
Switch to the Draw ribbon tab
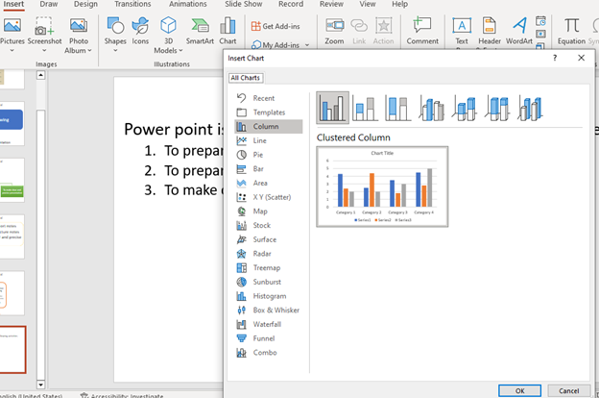point(49,4)
